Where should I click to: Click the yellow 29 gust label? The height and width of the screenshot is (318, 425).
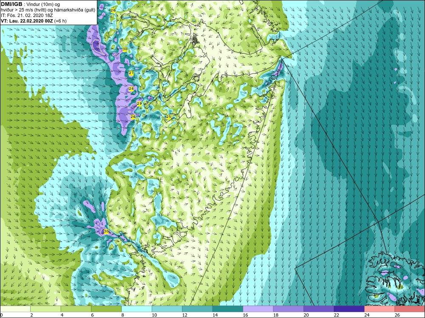139,103
